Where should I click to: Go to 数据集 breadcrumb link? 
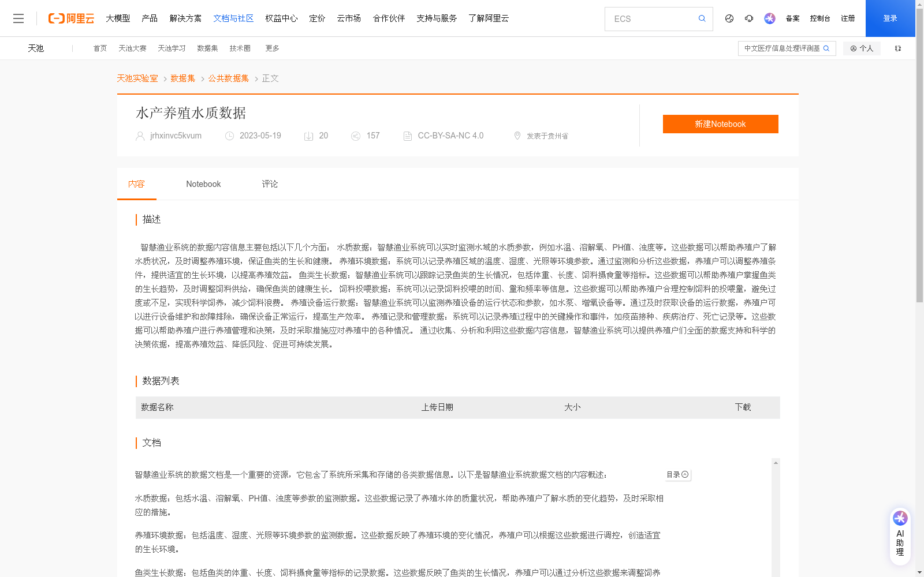click(x=182, y=78)
